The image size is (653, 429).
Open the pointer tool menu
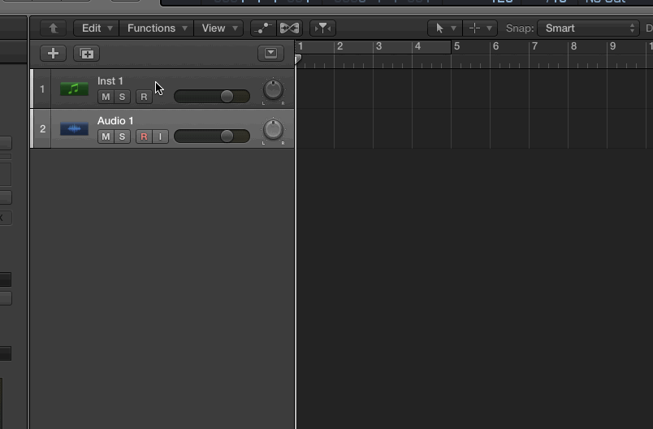(x=445, y=28)
